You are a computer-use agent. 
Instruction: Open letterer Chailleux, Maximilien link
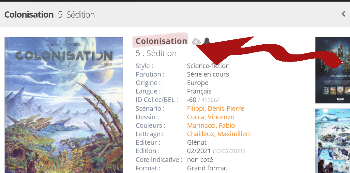[x=218, y=134]
